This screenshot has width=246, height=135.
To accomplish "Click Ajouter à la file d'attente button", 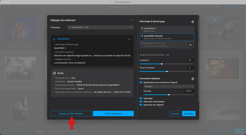I will click(x=71, y=113).
